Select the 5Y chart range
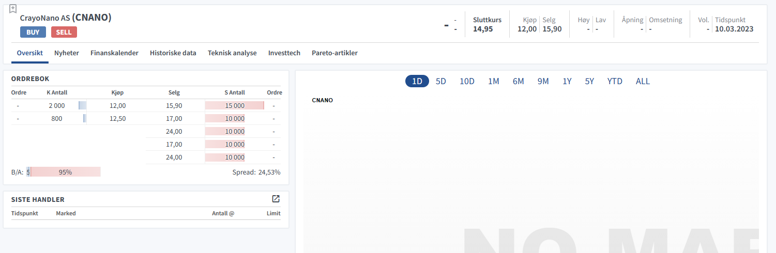Screen dimensions: 776x253 pos(589,81)
